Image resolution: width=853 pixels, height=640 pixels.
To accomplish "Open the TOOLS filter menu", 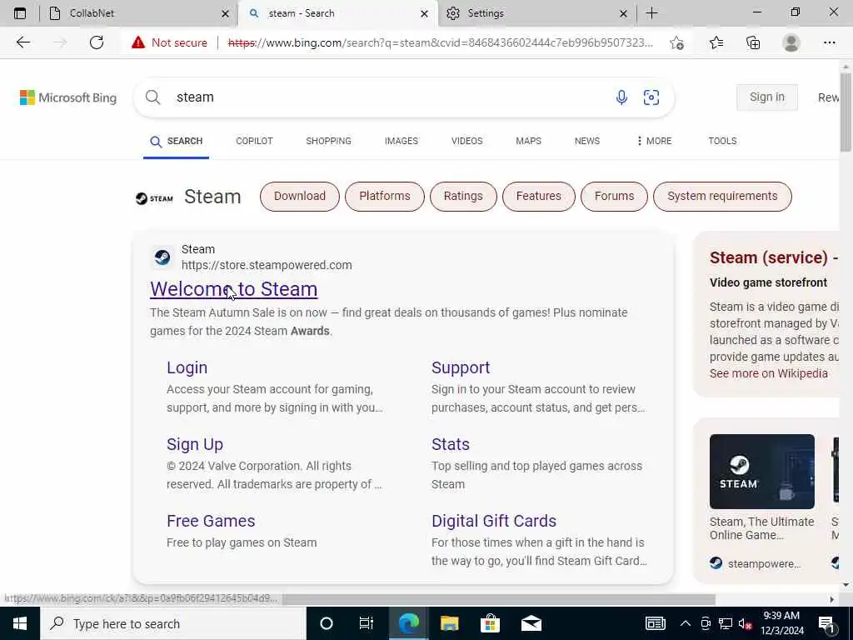I will (x=722, y=141).
